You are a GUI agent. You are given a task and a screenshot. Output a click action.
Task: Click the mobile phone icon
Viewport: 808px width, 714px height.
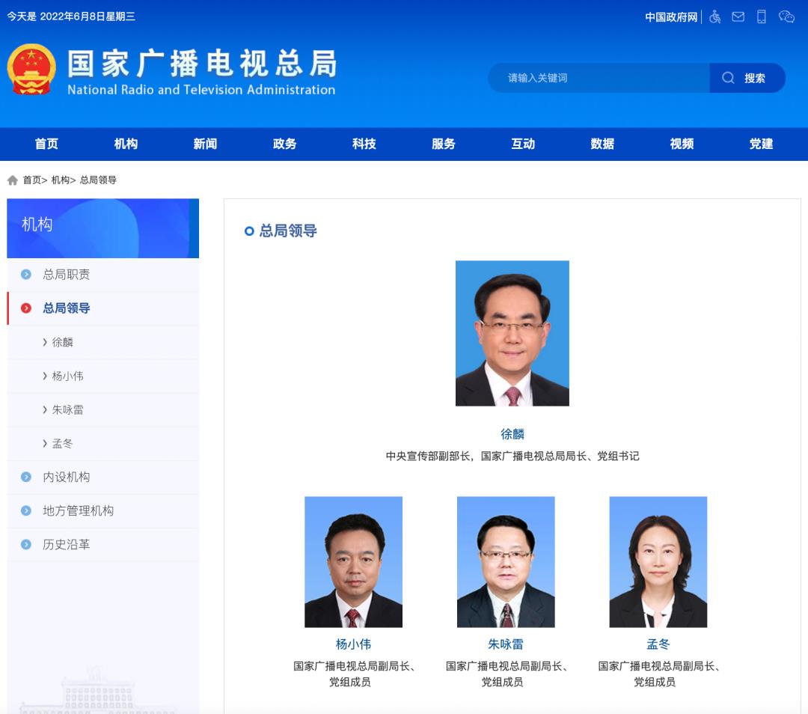pyautogui.click(x=761, y=16)
